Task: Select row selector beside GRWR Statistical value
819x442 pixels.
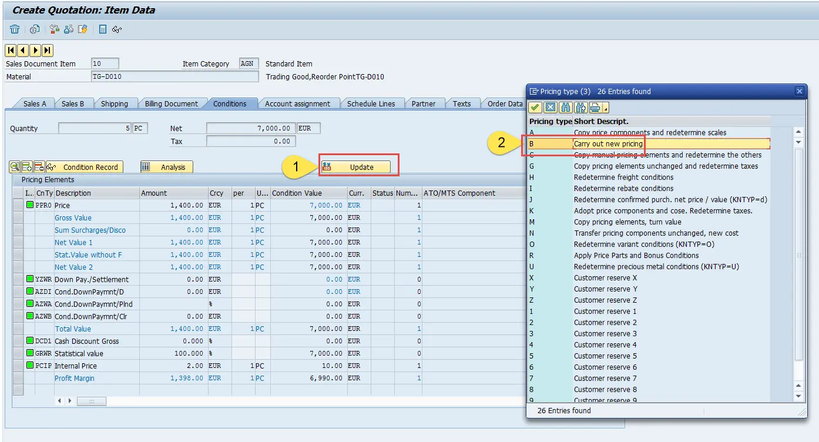Action: 18,353
